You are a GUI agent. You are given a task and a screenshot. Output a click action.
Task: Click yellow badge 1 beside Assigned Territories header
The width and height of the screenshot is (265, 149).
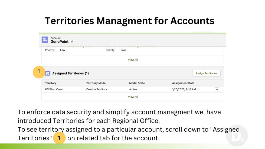(39, 71)
